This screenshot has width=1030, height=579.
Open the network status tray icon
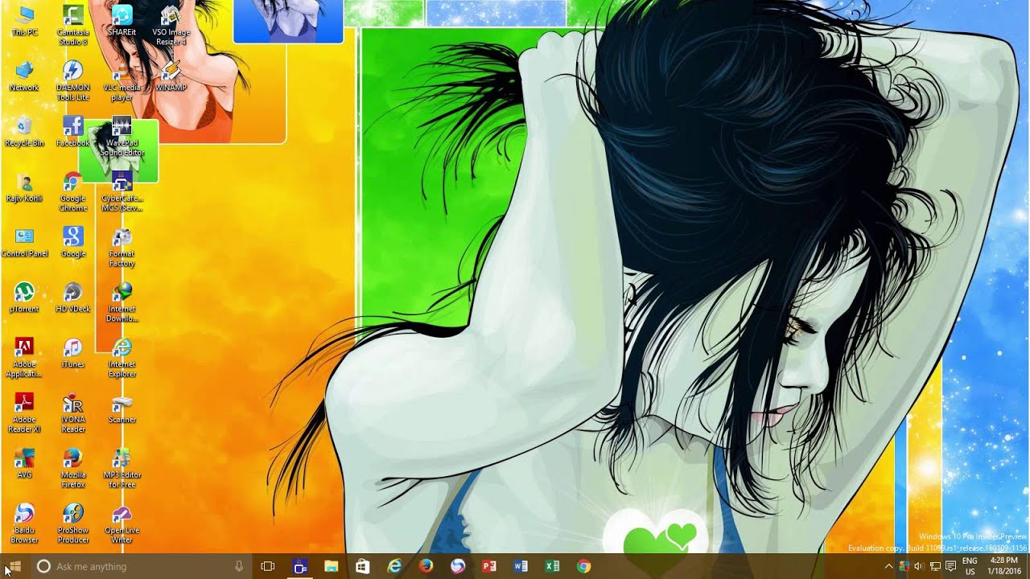point(935,566)
